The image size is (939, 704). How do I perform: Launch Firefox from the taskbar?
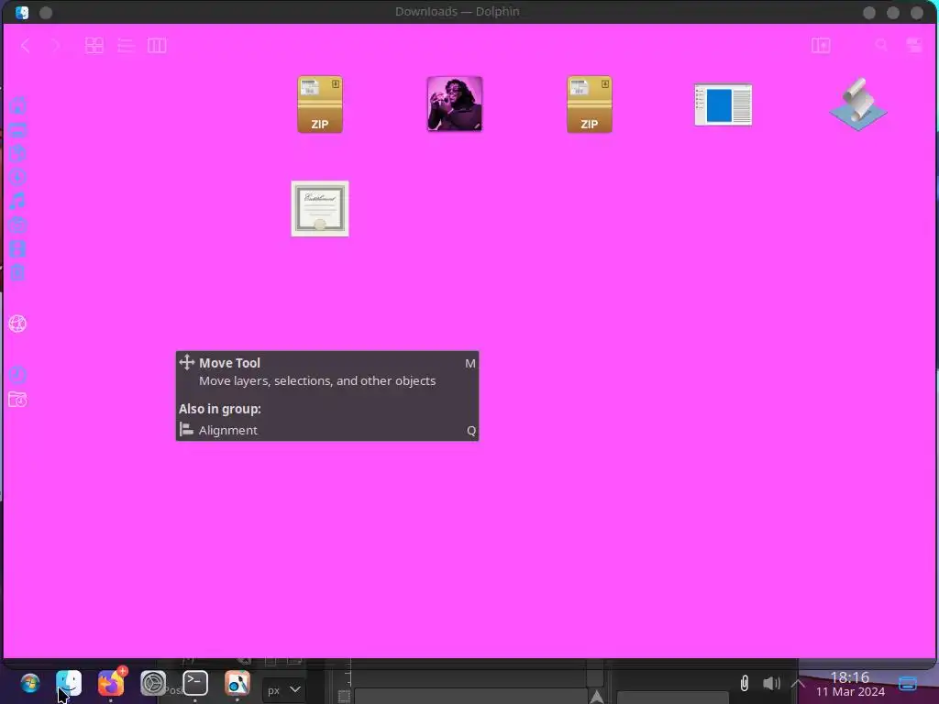pyautogui.click(x=111, y=683)
